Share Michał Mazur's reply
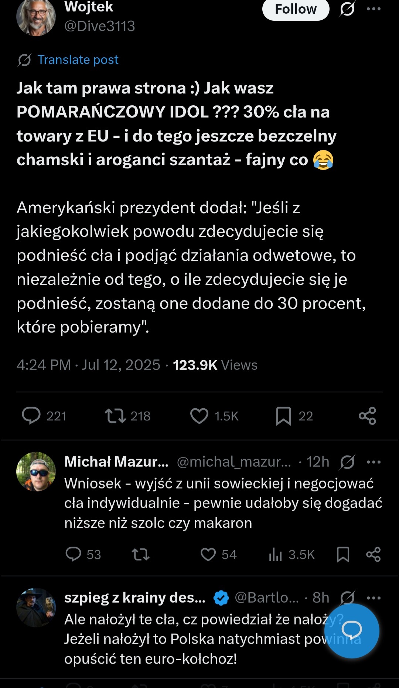The width and height of the screenshot is (399, 688). [373, 554]
